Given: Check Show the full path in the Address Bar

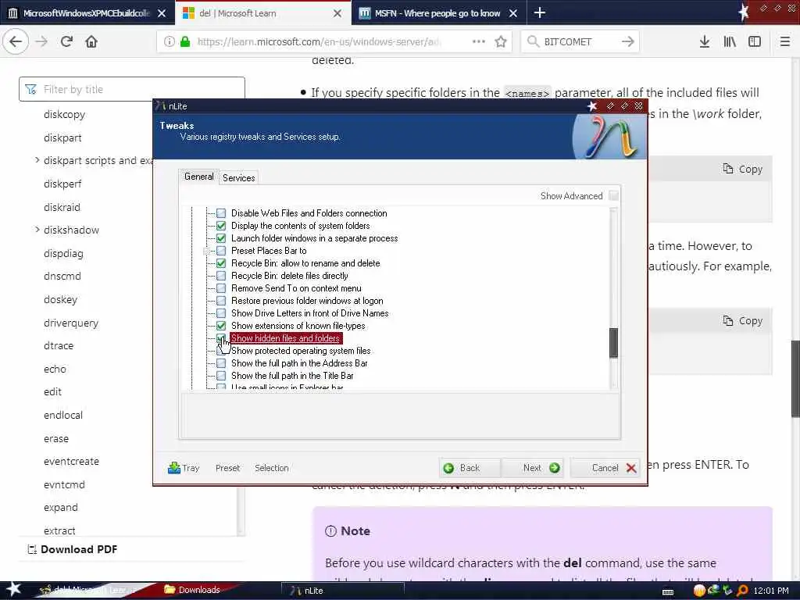Looking at the screenshot, I should 221,362.
